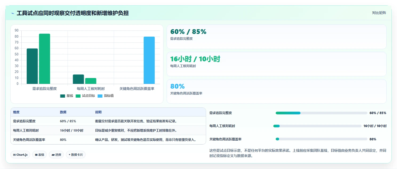397x169 pixels.
Task: Click the 每周人工核对耗时 chart axis label
Action: [x=91, y=89]
